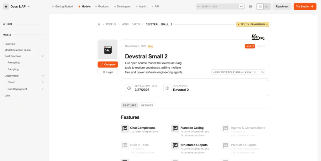The width and height of the screenshot is (321, 161).
Task: Click the Reach out button
Action: pyautogui.click(x=282, y=7)
